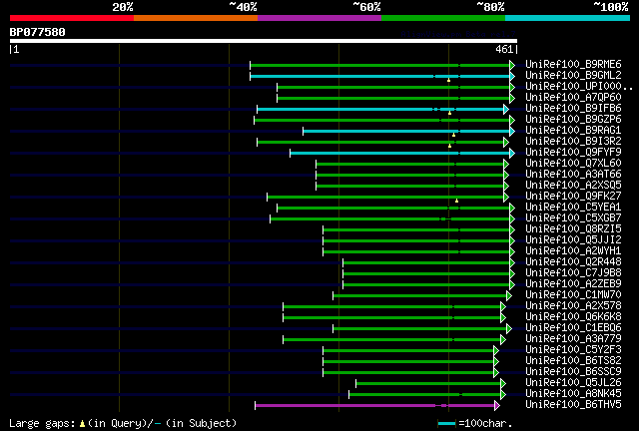
Task: Select the green ~80% identity color segment
Action: point(443,18)
